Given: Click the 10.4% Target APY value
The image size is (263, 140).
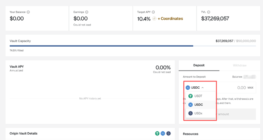Looking at the screenshot, I should 144,19.
